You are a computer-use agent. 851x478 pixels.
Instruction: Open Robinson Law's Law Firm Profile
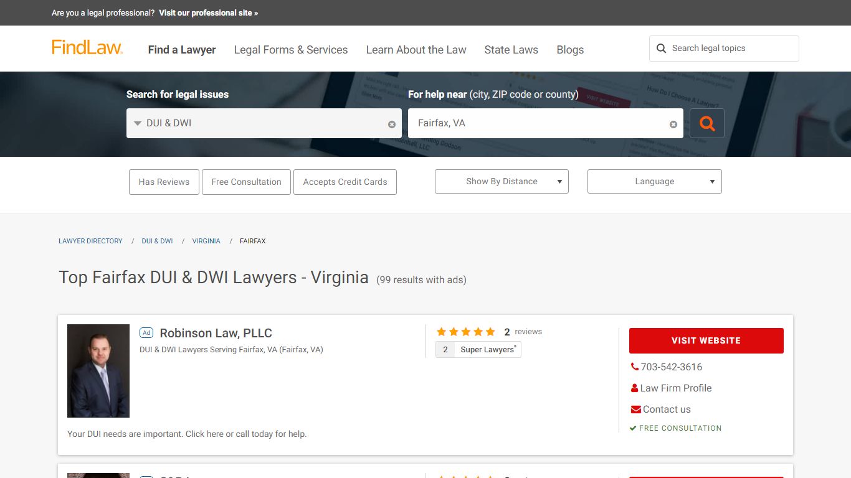point(676,388)
